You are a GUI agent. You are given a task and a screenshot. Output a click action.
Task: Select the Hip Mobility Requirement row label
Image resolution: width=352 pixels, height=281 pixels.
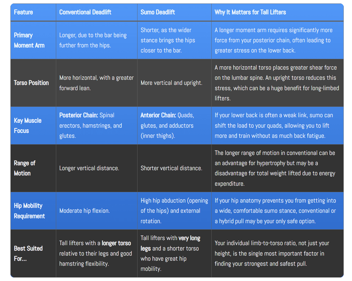(29, 211)
